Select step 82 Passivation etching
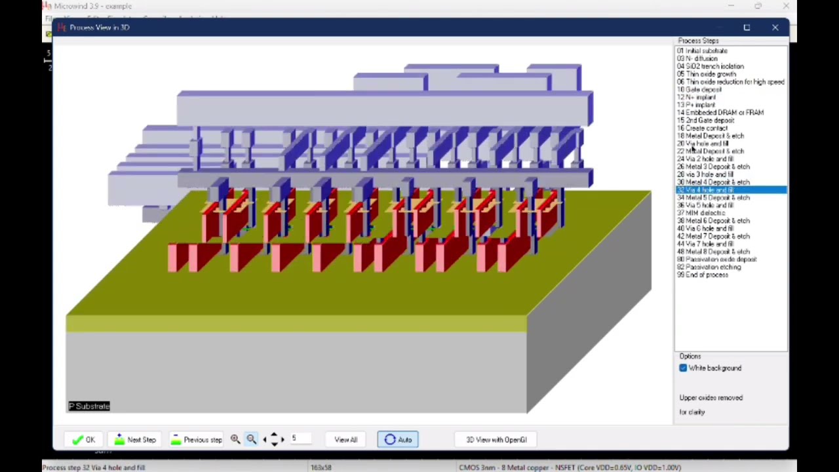 [x=731, y=267]
